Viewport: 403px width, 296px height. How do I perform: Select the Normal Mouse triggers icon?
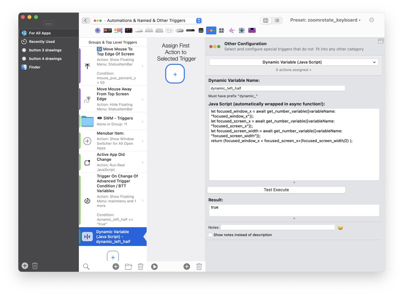tap(180, 31)
